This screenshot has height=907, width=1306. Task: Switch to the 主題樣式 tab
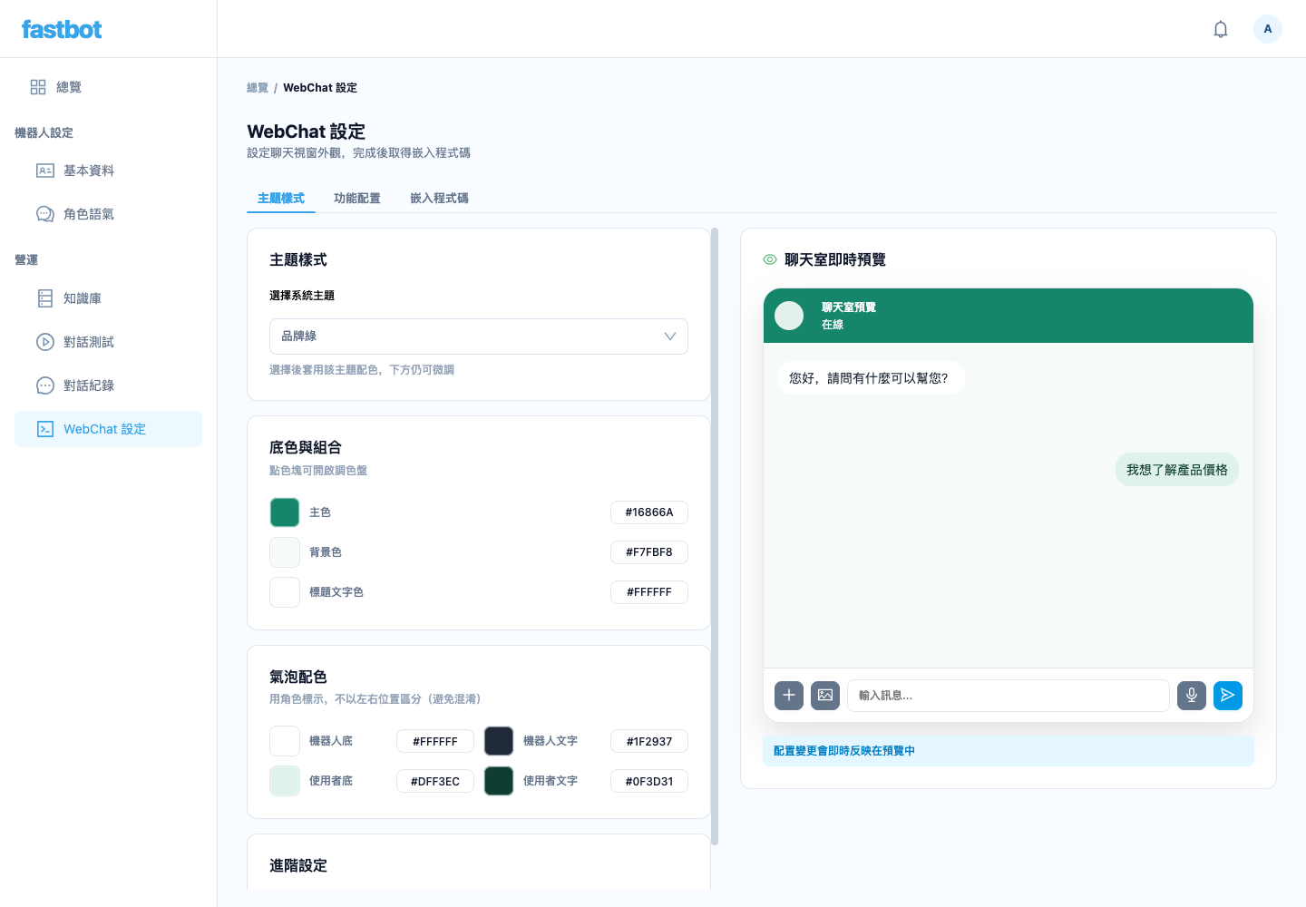tap(281, 198)
